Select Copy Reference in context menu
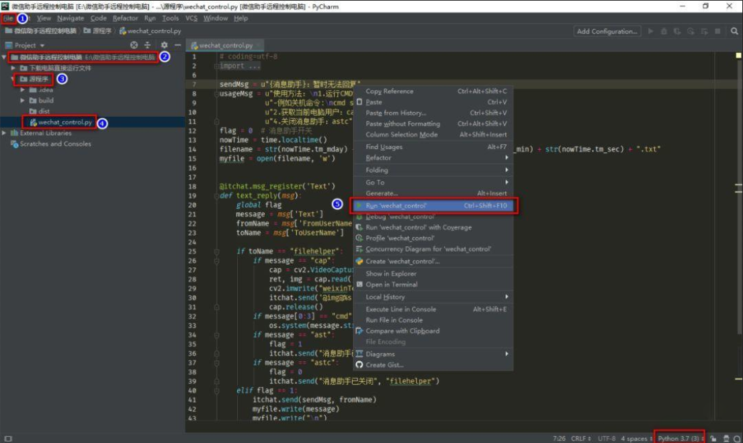 tap(433, 91)
